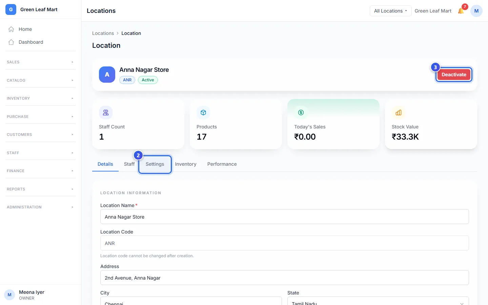The height and width of the screenshot is (305, 488).
Task: Click the breadcrumb chevron separator
Action: [118, 33]
